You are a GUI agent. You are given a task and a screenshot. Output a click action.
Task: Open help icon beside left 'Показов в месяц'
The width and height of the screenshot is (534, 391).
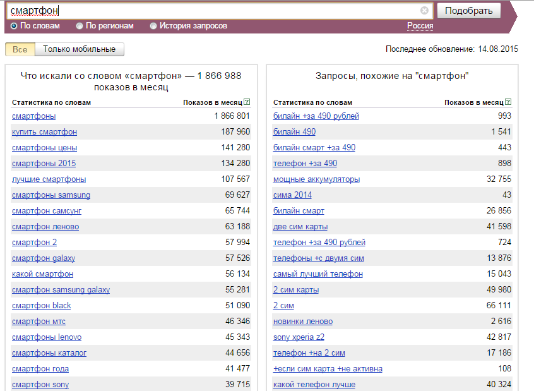click(x=247, y=102)
